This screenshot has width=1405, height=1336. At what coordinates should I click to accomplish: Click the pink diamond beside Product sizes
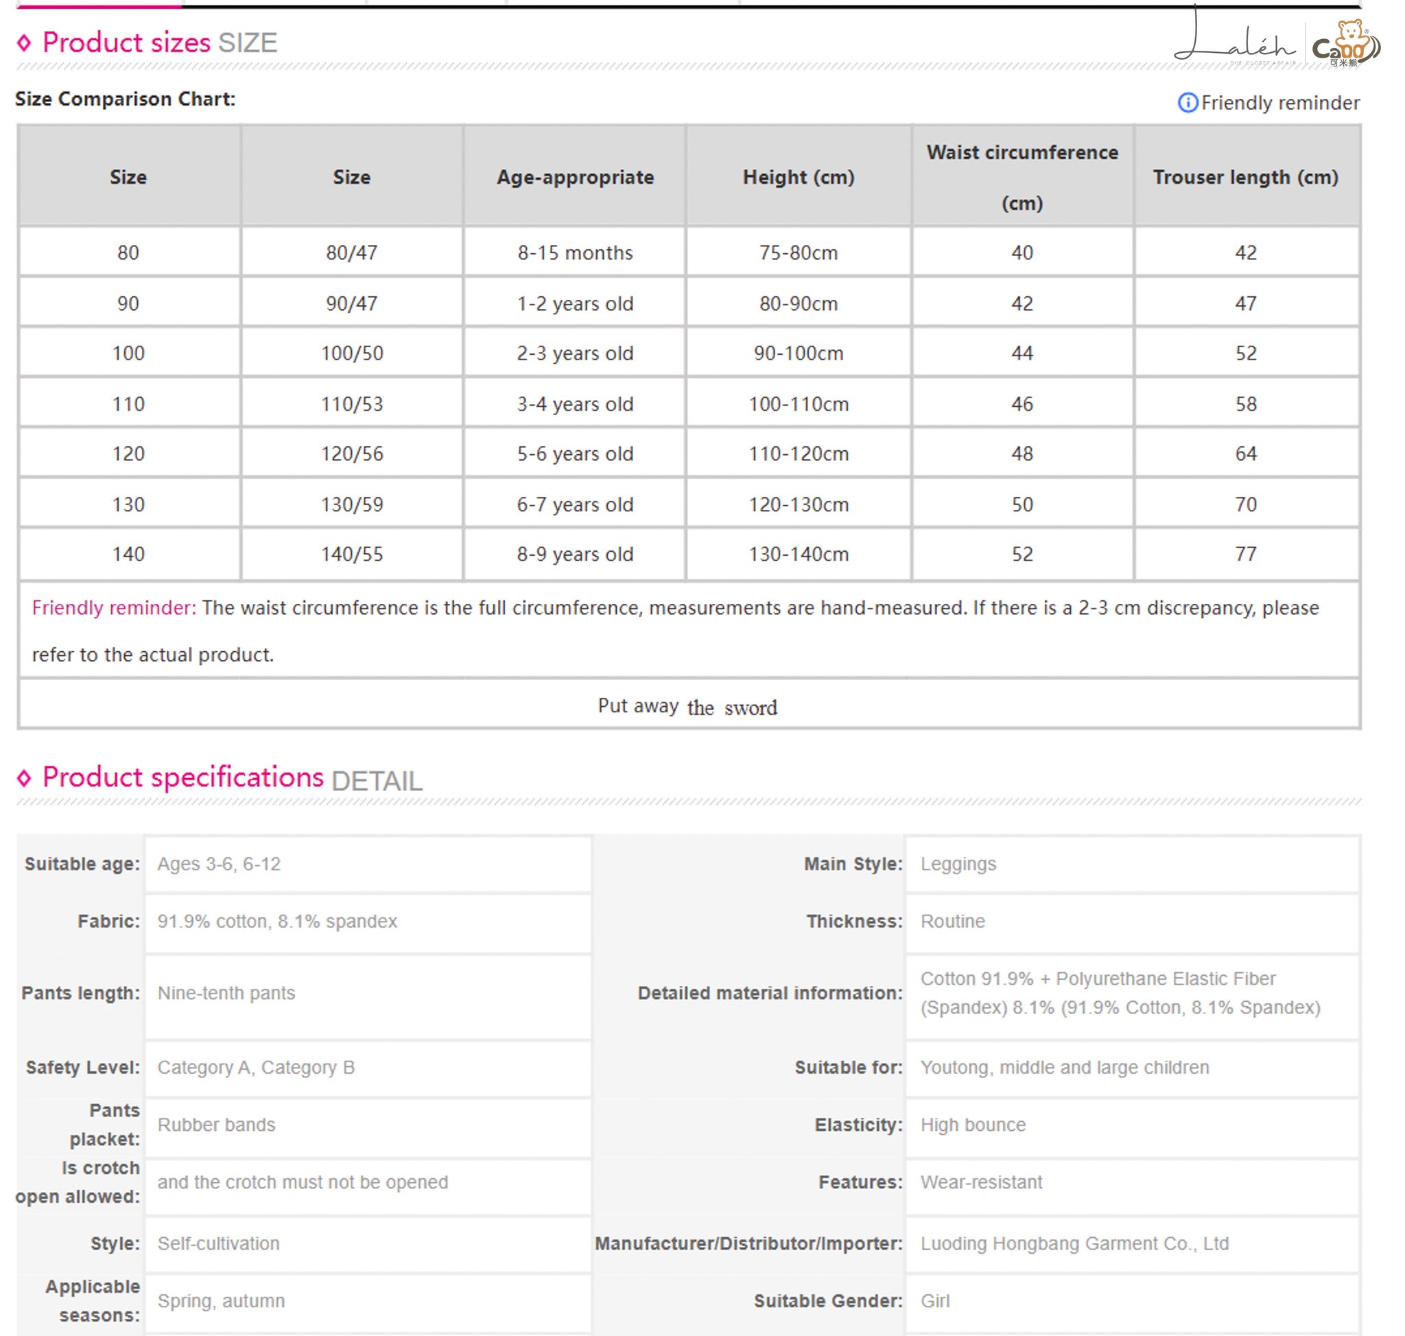[24, 43]
